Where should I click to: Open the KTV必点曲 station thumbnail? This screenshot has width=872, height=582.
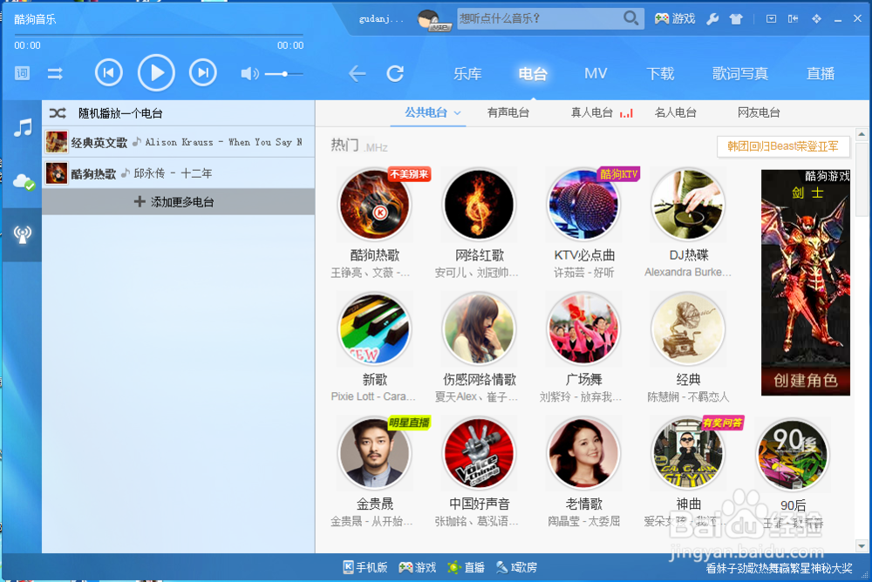pyautogui.click(x=582, y=204)
